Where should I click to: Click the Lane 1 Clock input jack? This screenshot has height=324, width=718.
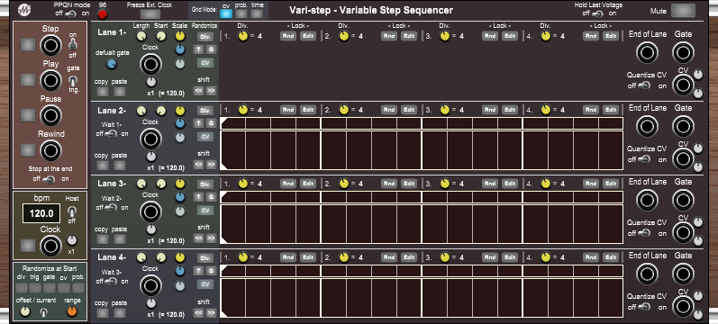[150, 64]
